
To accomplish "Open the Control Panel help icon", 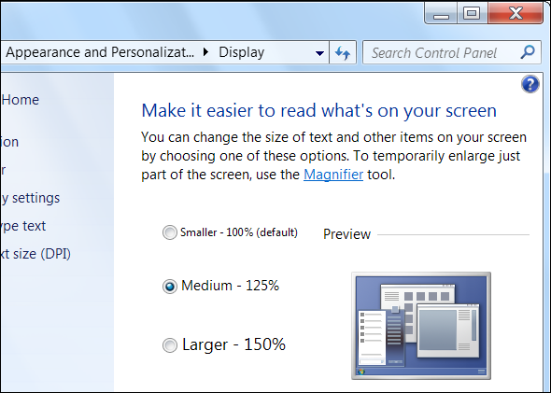I will tap(530, 84).
